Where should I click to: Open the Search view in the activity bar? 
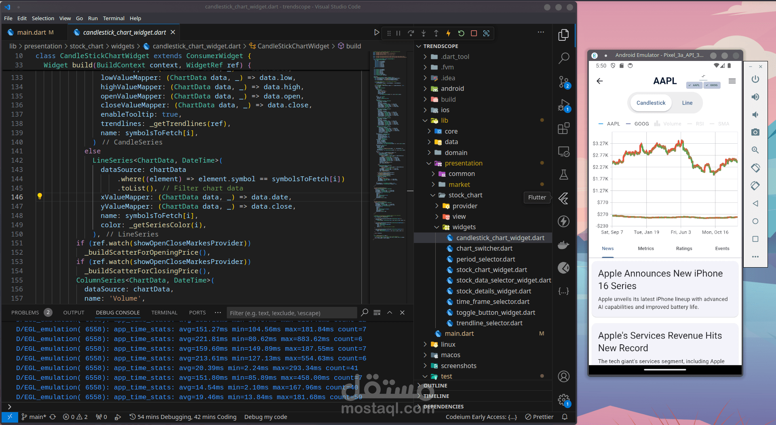click(563, 59)
